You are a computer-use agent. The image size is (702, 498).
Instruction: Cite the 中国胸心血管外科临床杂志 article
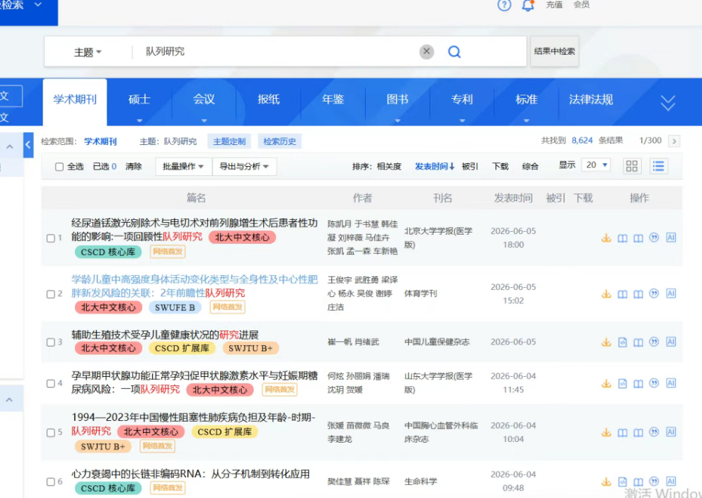click(x=654, y=431)
